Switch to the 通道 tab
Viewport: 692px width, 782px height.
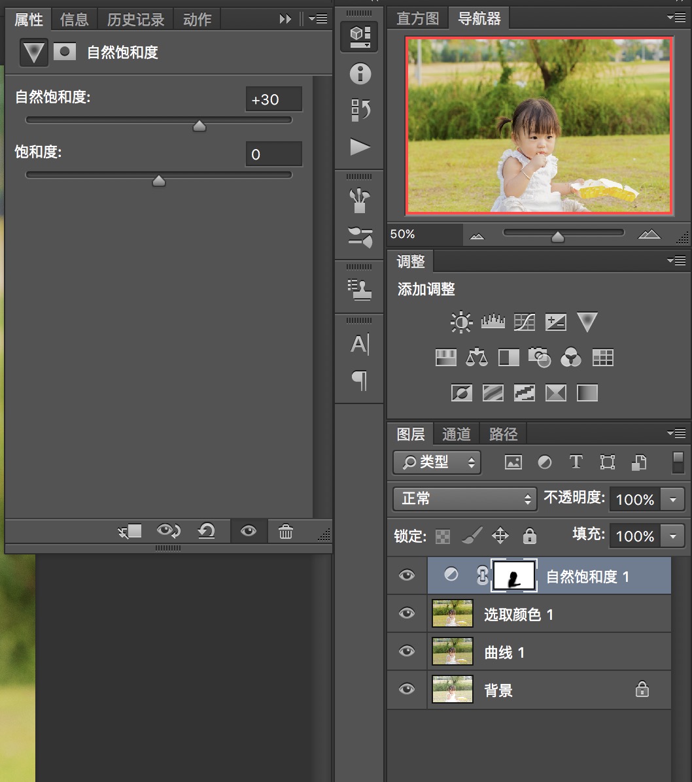tap(456, 434)
